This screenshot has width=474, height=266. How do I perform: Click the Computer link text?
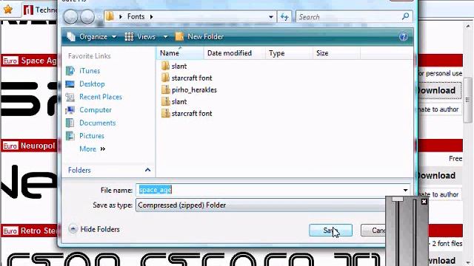[96, 110]
